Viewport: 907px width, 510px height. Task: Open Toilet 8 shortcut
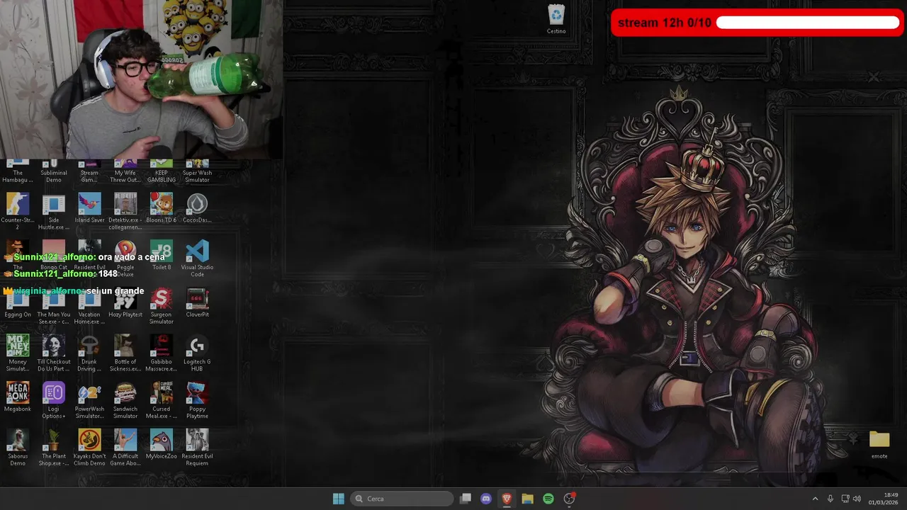pyautogui.click(x=162, y=255)
